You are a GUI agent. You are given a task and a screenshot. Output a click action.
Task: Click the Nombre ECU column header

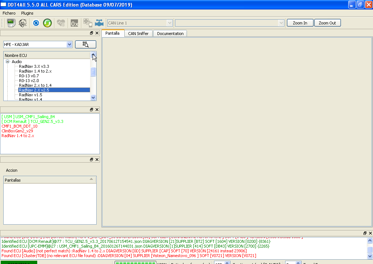(x=47, y=55)
